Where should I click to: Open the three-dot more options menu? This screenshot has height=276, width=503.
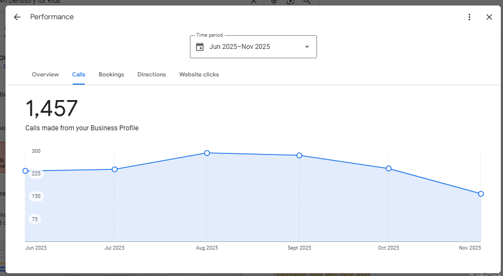[469, 17]
